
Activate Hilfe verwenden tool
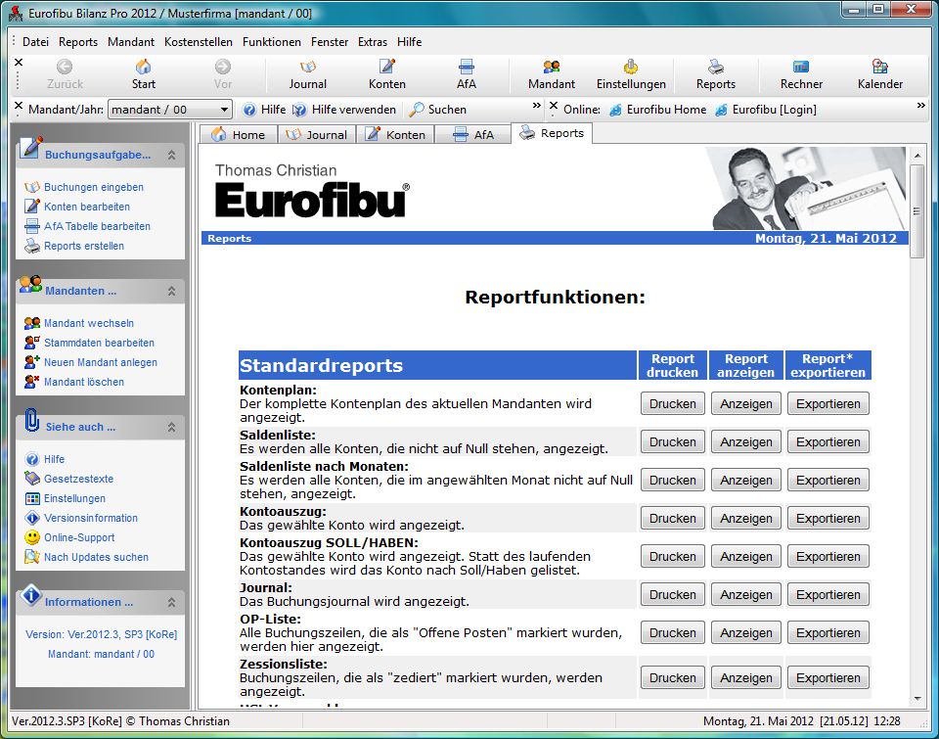344,110
